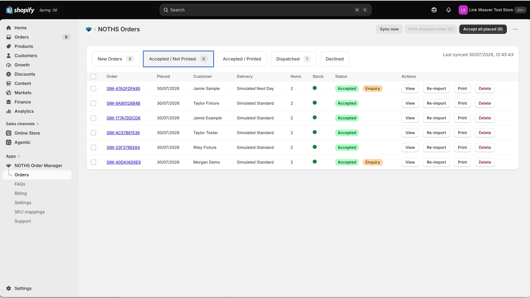This screenshot has width=530, height=298.
Task: Click the Shopify logo
Action: click(20, 10)
